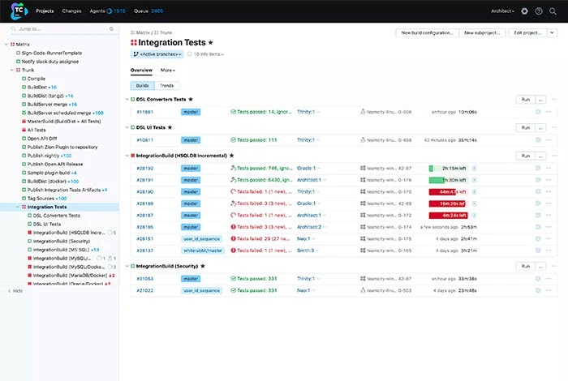Image resolution: width=568 pixels, height=381 pixels.
Task: Open the settings gear in header
Action: [x=524, y=11]
